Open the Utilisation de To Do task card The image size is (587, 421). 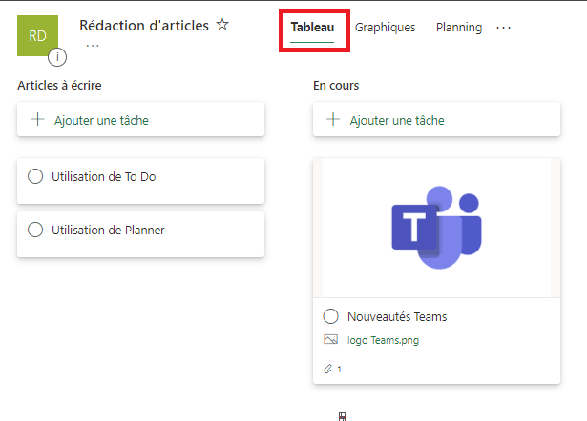(x=140, y=181)
